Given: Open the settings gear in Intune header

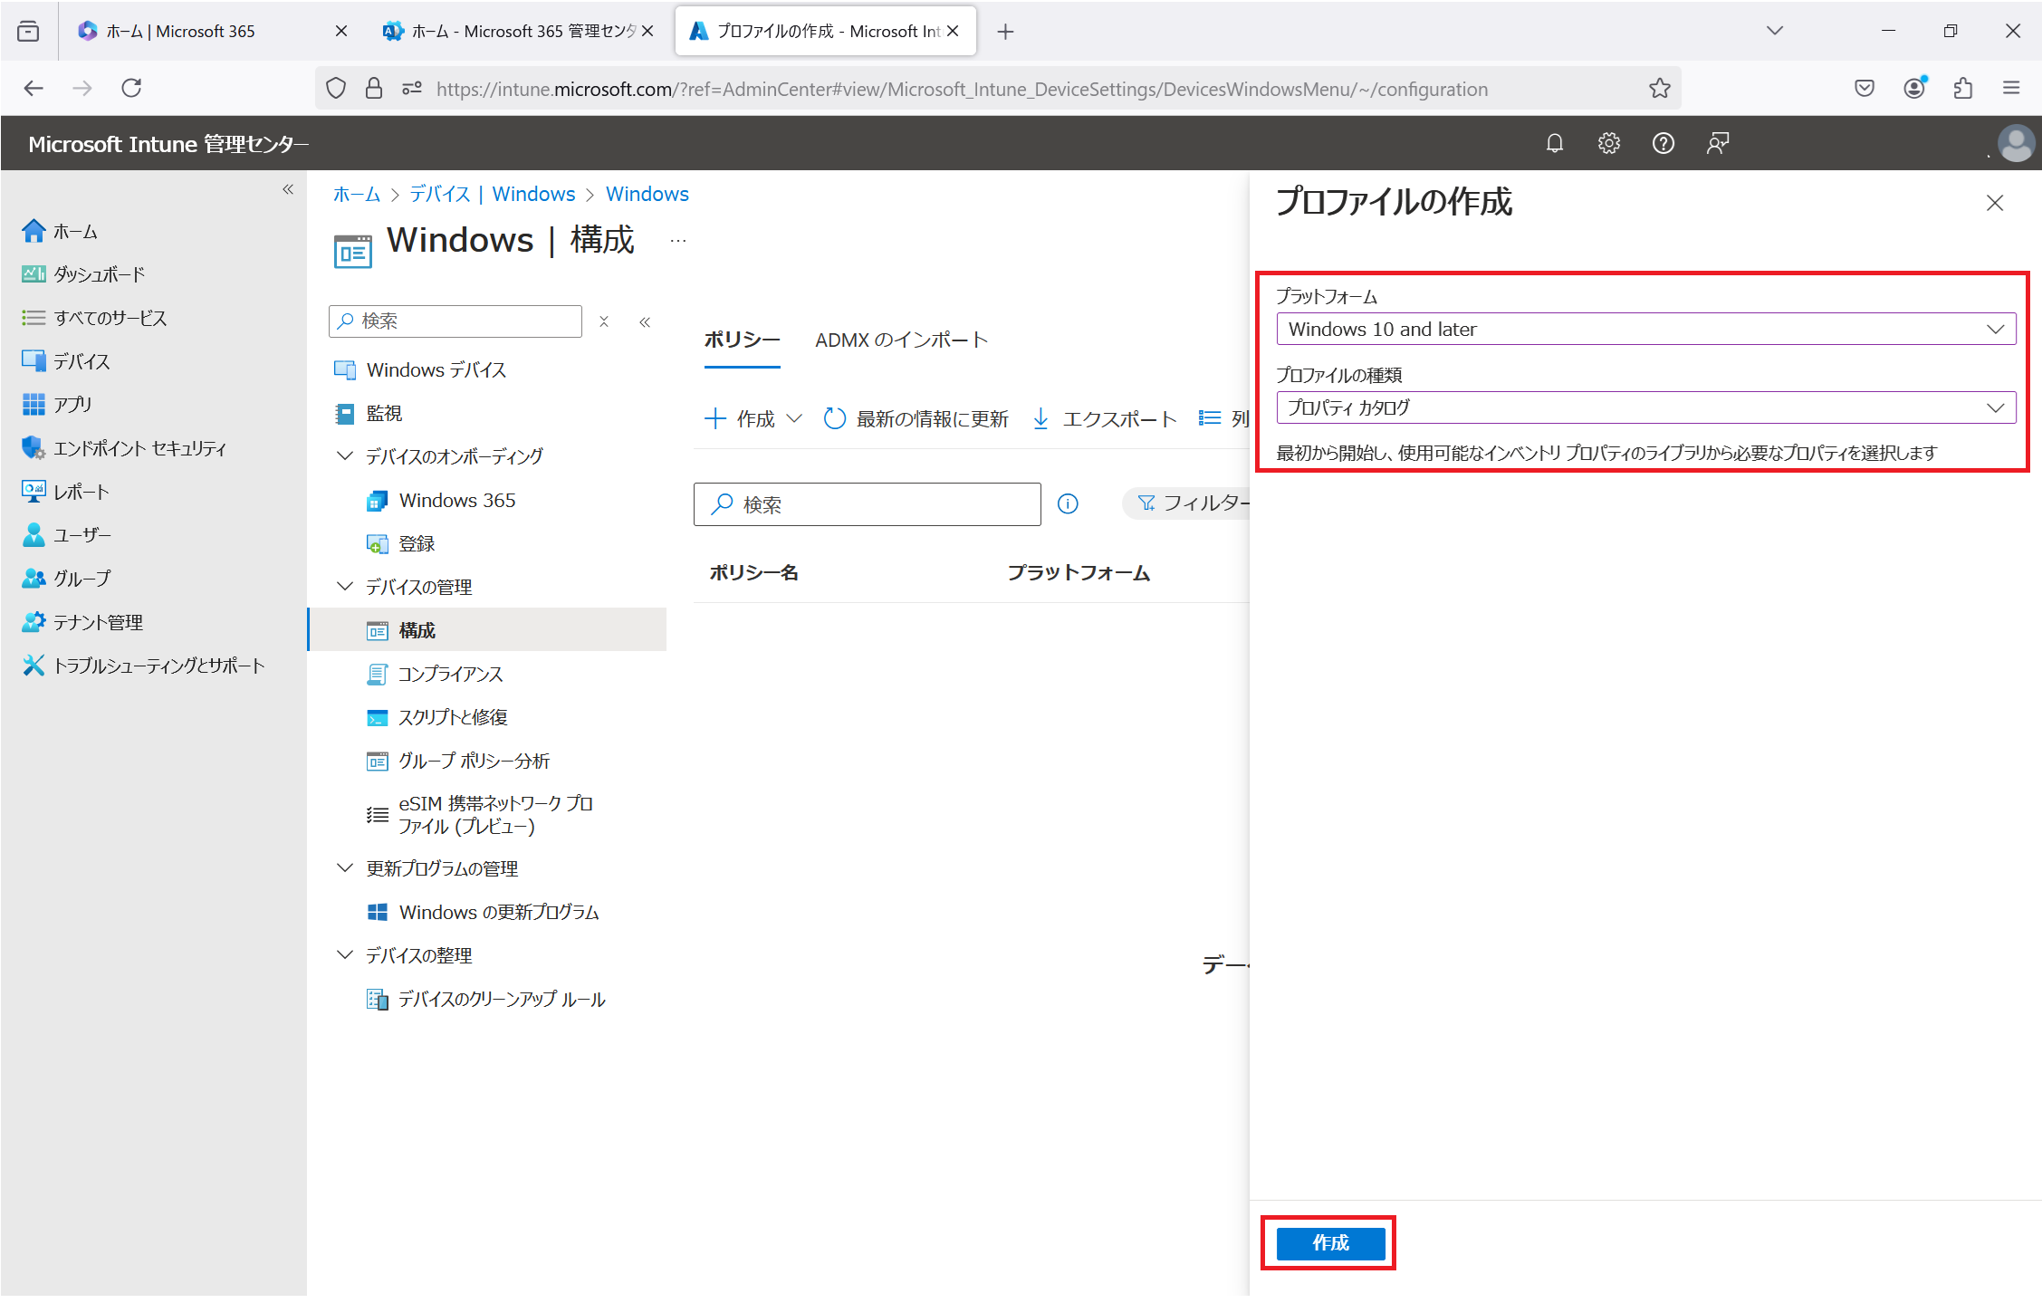Looking at the screenshot, I should [x=1608, y=143].
